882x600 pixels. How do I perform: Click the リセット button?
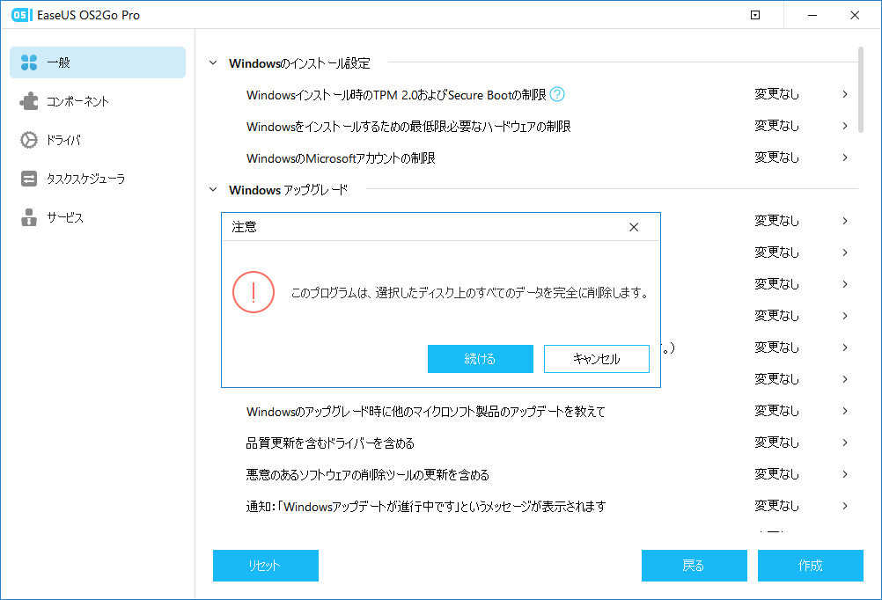pos(265,566)
